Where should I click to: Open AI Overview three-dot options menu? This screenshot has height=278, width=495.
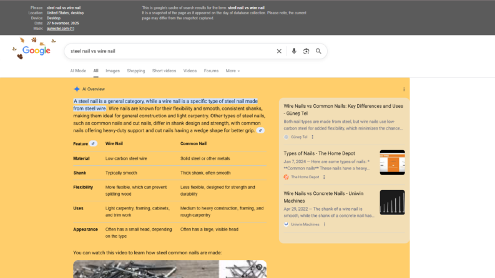(404, 90)
